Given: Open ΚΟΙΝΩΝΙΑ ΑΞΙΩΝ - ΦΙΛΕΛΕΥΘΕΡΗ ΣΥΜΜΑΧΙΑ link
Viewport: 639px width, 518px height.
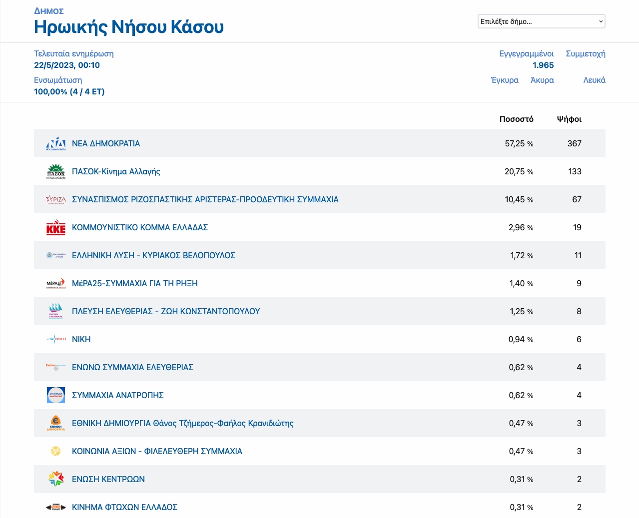Looking at the screenshot, I should pyautogui.click(x=157, y=451).
